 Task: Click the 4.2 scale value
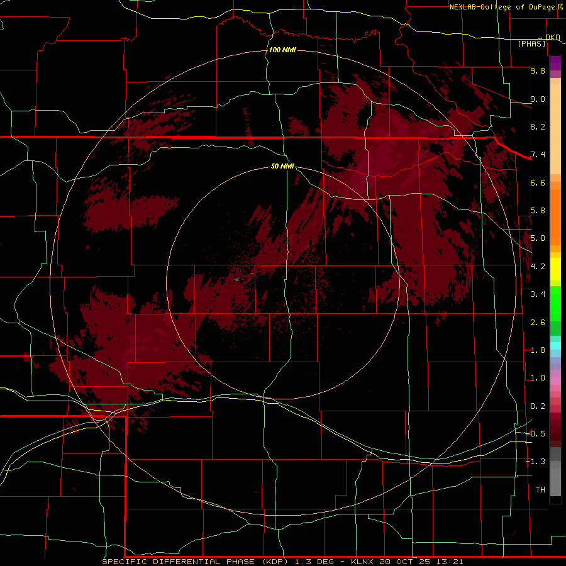click(x=538, y=267)
